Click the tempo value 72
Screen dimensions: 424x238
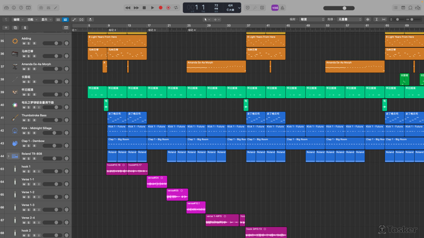coord(216,6)
